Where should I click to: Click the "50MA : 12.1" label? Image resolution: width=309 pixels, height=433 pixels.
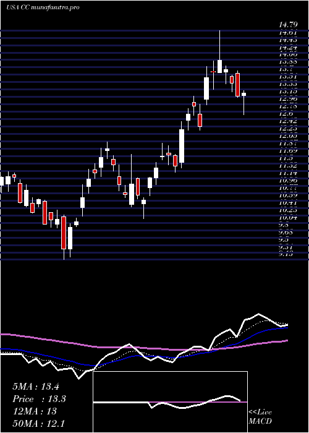tap(38, 423)
